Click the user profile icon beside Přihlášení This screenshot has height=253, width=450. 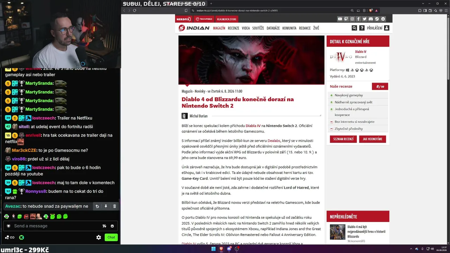pos(387,28)
